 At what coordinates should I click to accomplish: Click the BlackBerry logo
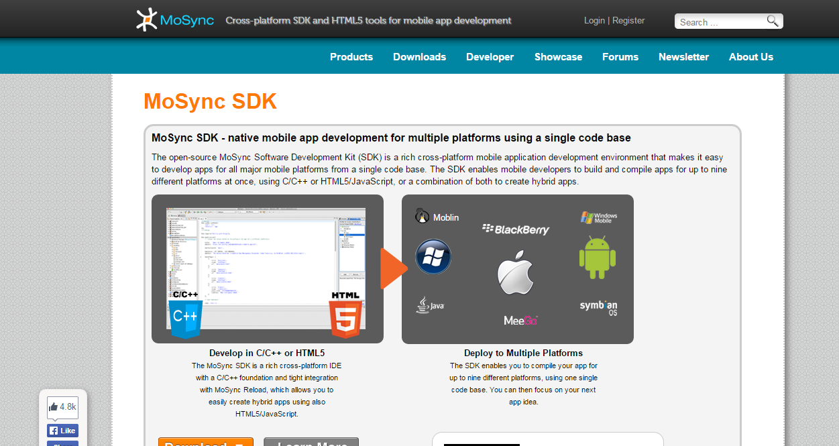516,229
